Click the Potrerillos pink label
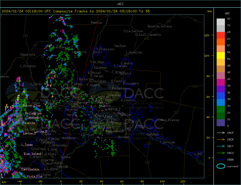The image size is (241, 185). 32,106
